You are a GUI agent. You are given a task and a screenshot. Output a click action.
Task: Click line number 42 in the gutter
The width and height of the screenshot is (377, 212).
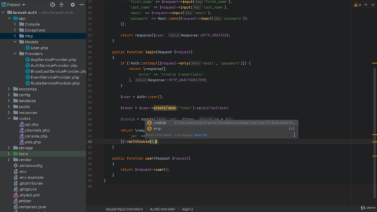coord(90,141)
